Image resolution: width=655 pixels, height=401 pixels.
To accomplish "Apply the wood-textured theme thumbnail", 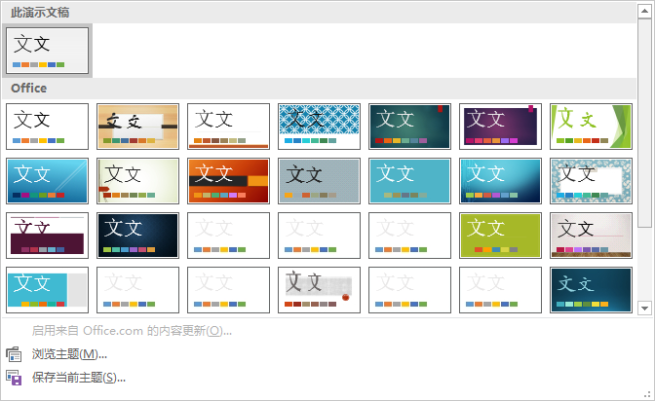I will click(137, 127).
